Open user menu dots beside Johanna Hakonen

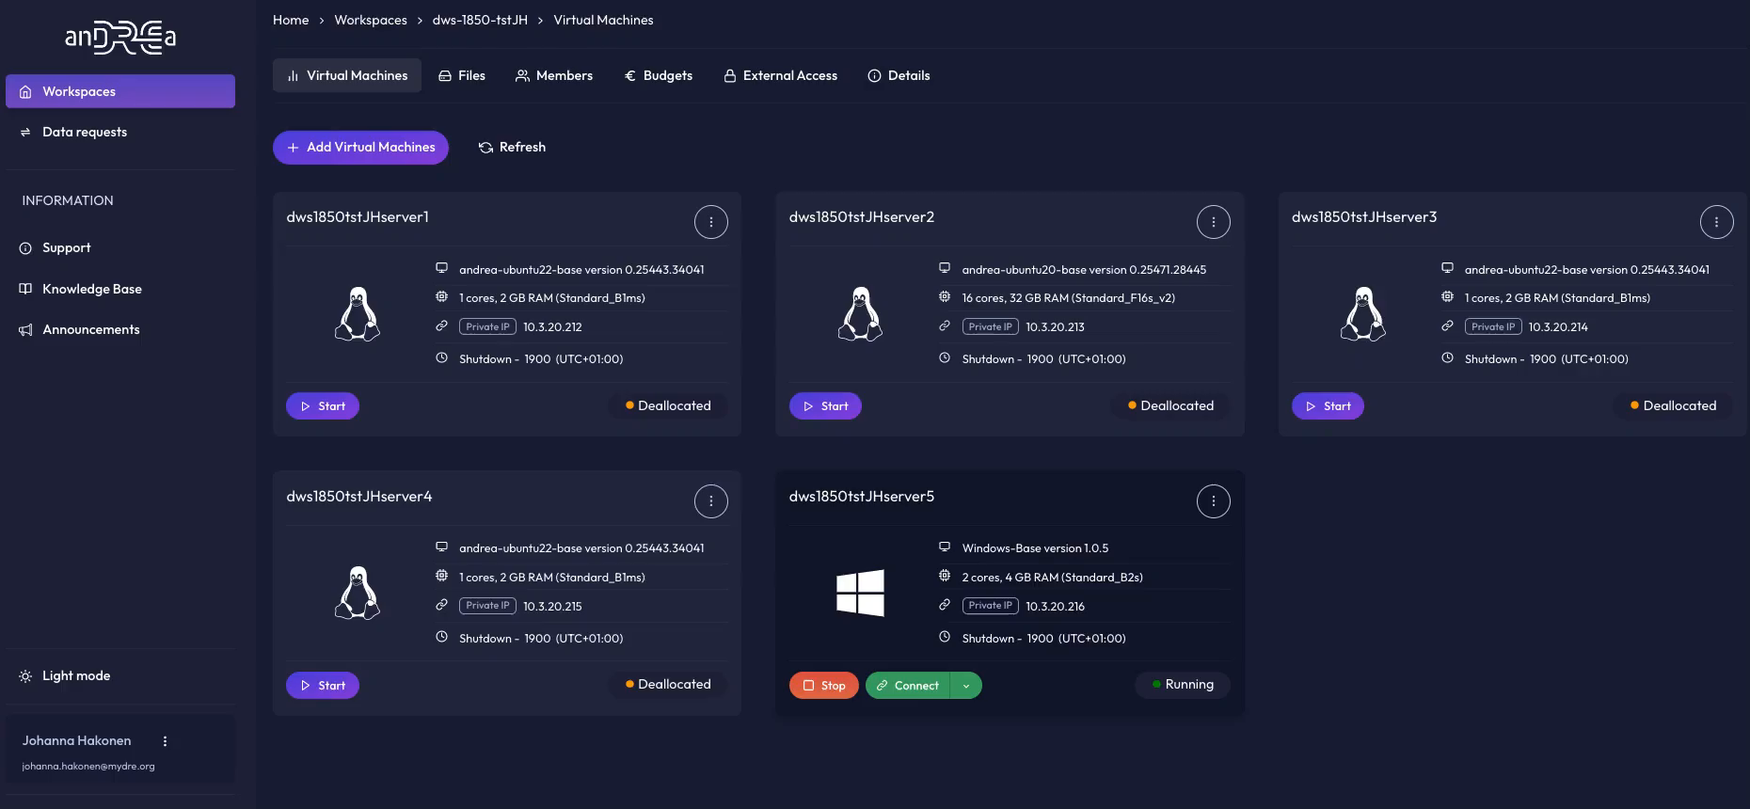(x=166, y=741)
